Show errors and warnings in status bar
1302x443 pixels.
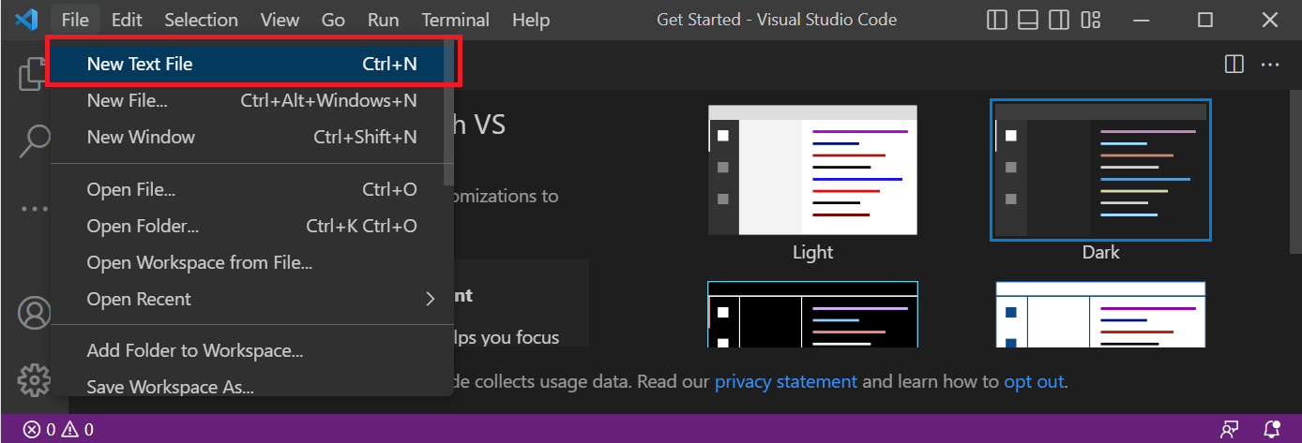[x=58, y=430]
